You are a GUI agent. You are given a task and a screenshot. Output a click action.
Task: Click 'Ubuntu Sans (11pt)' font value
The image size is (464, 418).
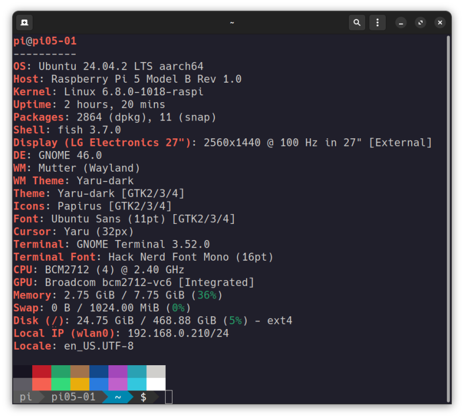[x=108, y=219]
